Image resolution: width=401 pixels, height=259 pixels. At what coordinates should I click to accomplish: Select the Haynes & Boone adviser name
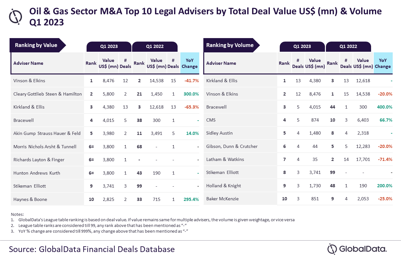coord(30,199)
